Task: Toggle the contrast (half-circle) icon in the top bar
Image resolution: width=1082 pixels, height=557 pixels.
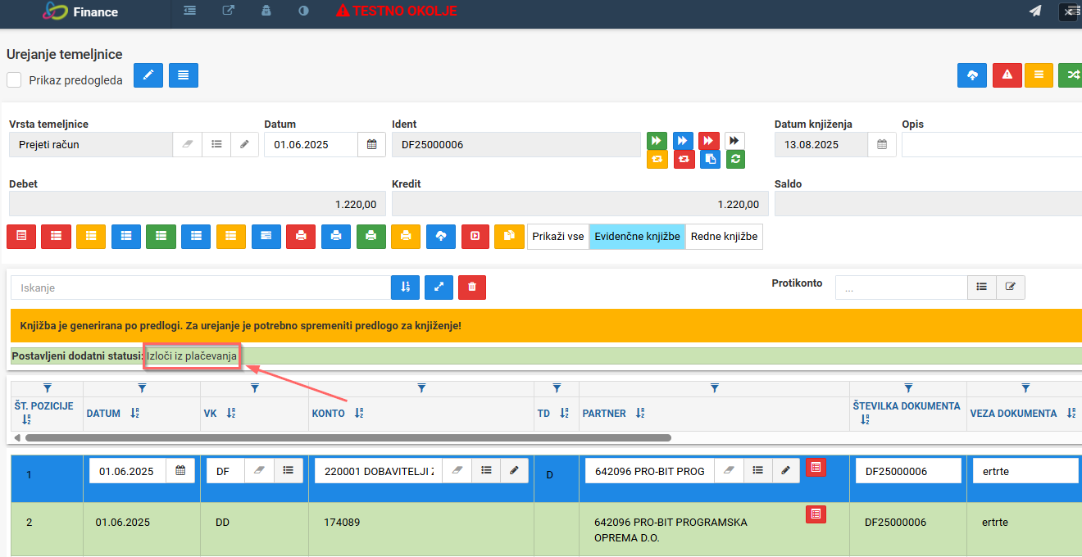Action: (303, 11)
